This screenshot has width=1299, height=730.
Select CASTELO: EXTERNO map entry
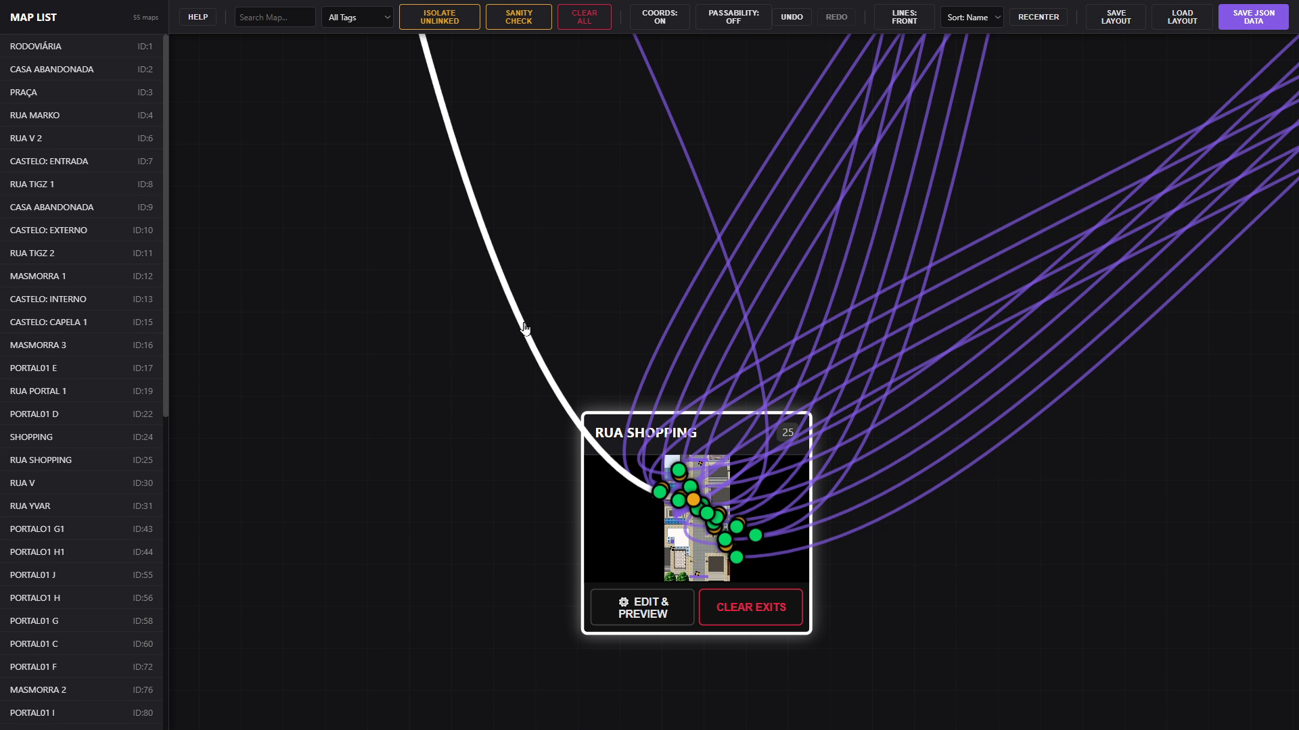pos(81,230)
